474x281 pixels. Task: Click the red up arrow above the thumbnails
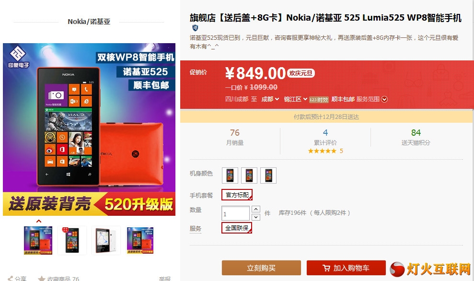tap(39, 221)
